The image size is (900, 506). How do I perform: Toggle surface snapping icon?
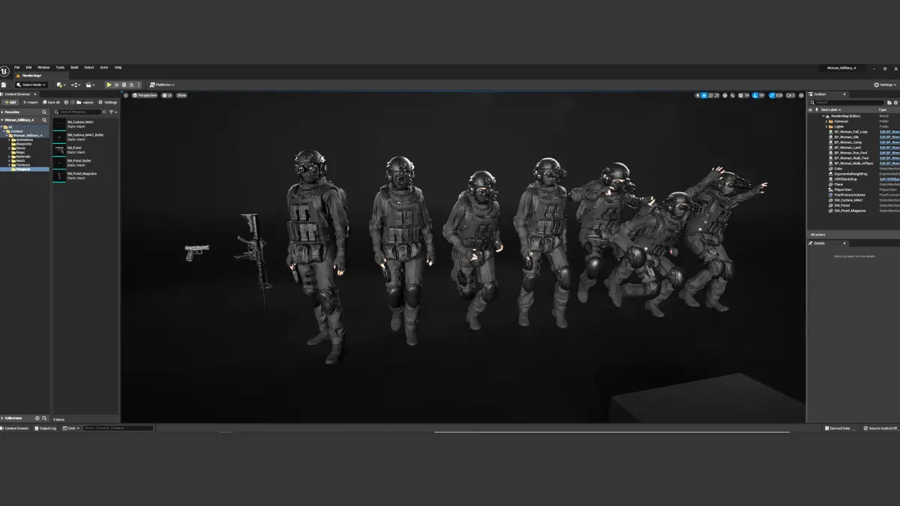pos(733,95)
